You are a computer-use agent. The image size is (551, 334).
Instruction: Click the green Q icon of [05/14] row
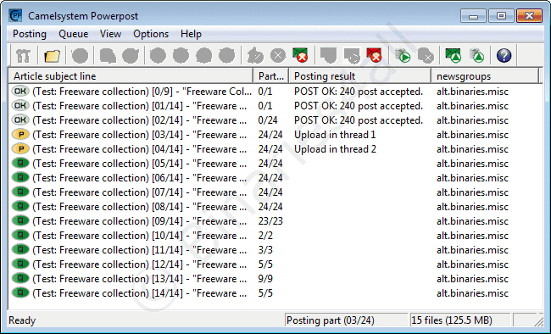tap(20, 164)
